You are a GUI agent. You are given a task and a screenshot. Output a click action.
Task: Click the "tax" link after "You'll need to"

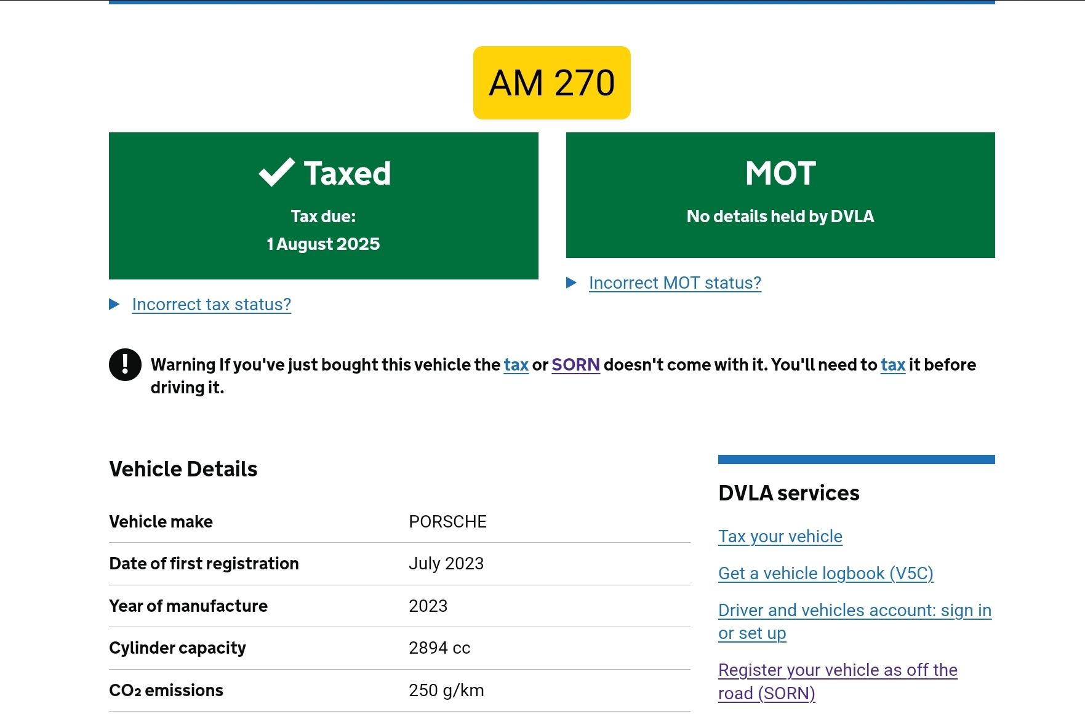point(892,365)
